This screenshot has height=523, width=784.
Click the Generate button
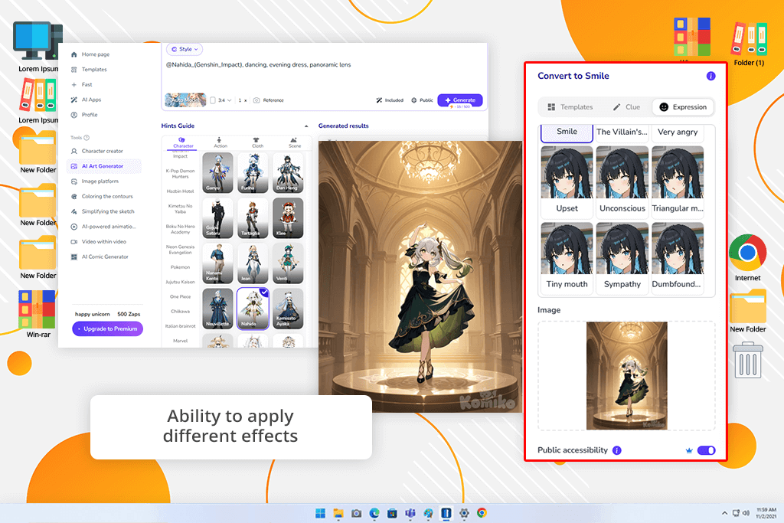[460, 100]
